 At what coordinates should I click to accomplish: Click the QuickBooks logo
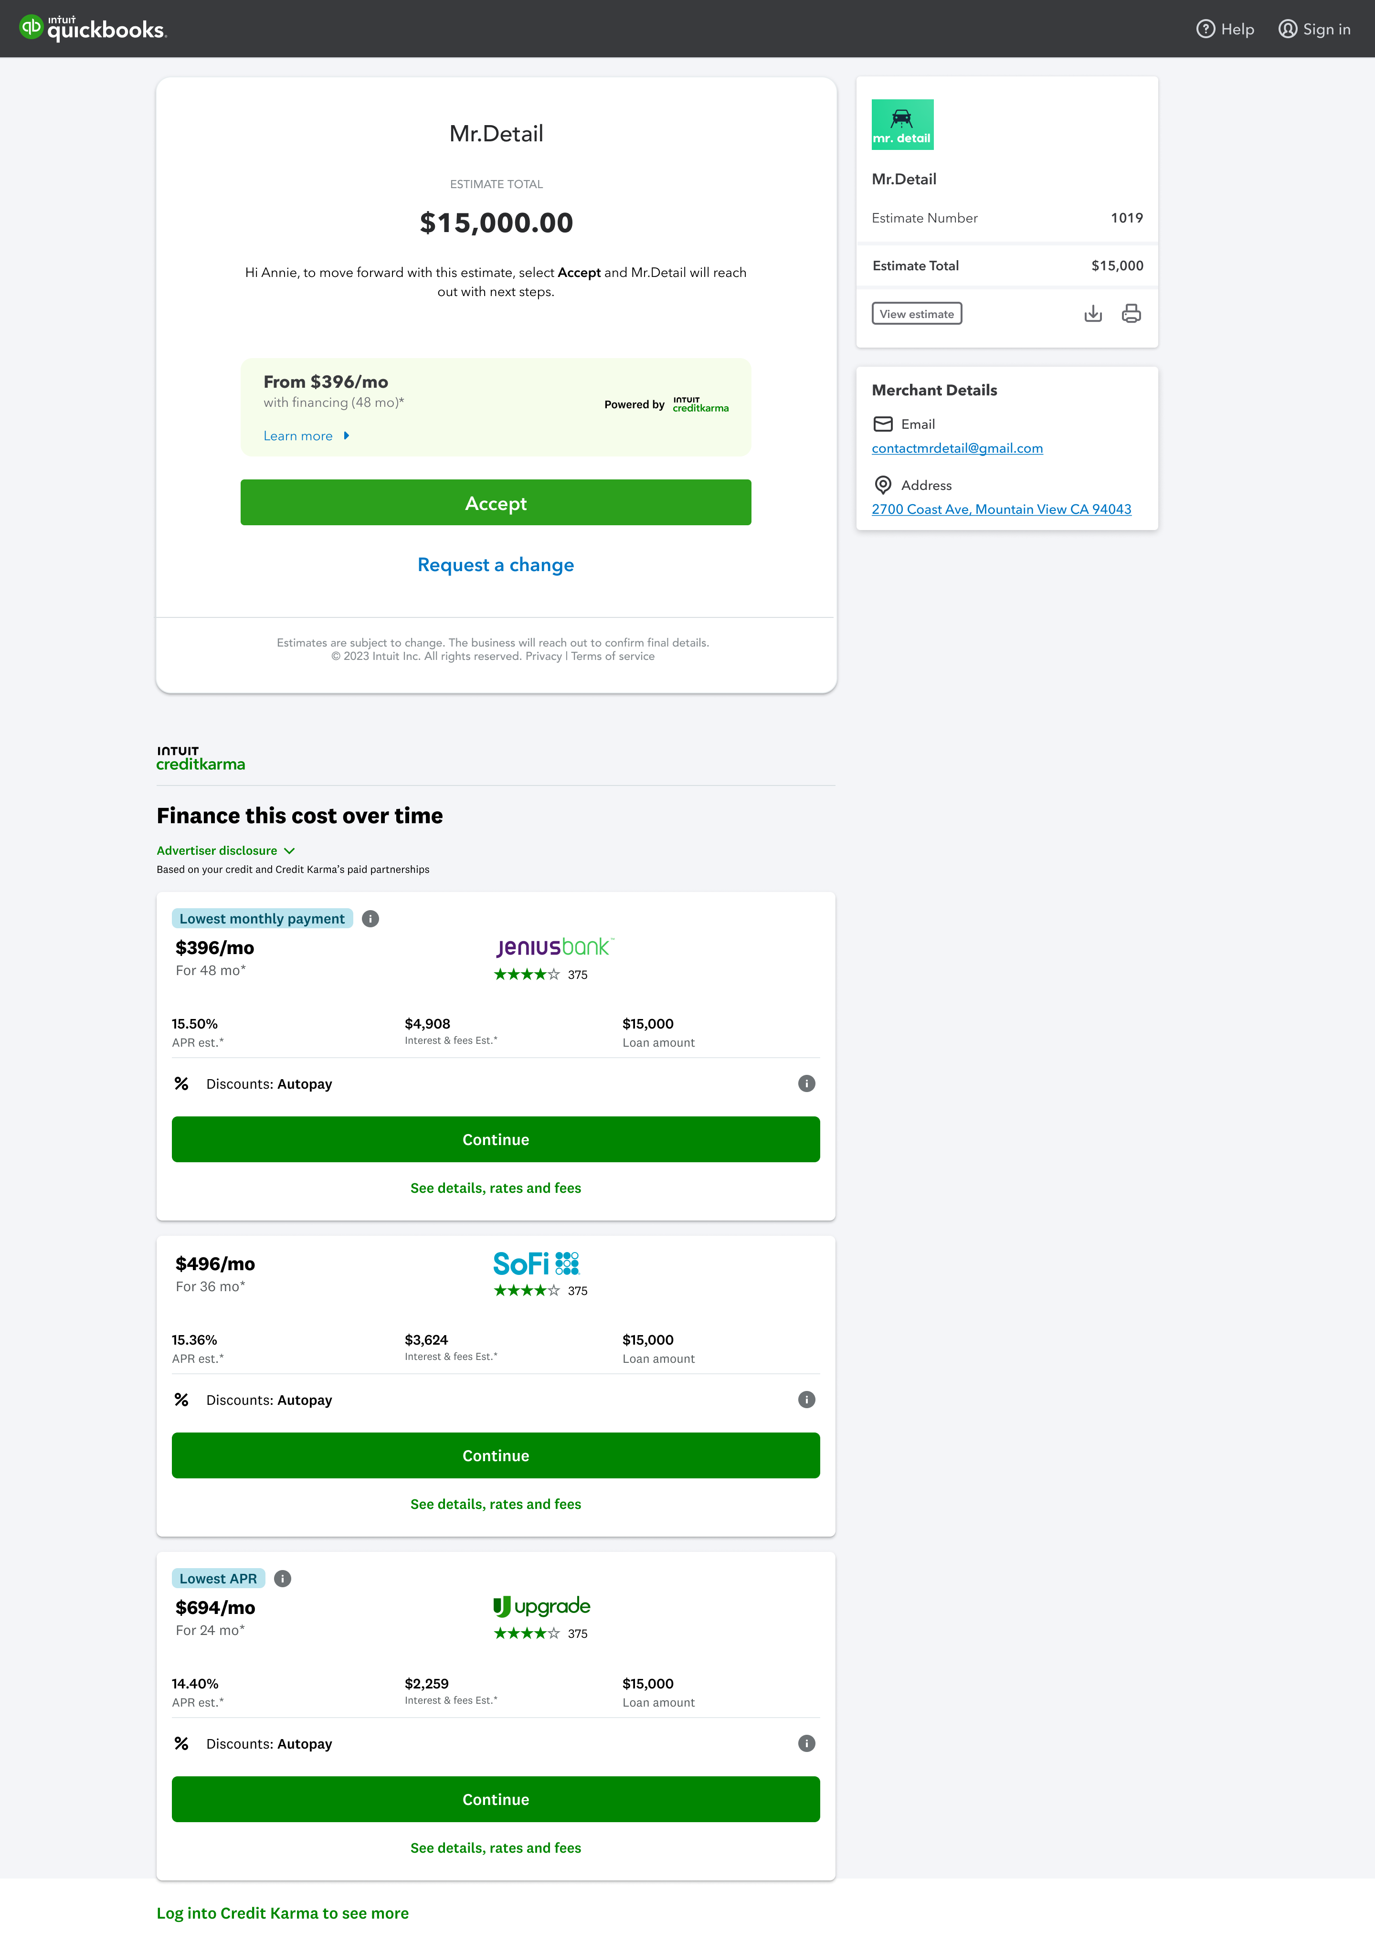coord(93,28)
